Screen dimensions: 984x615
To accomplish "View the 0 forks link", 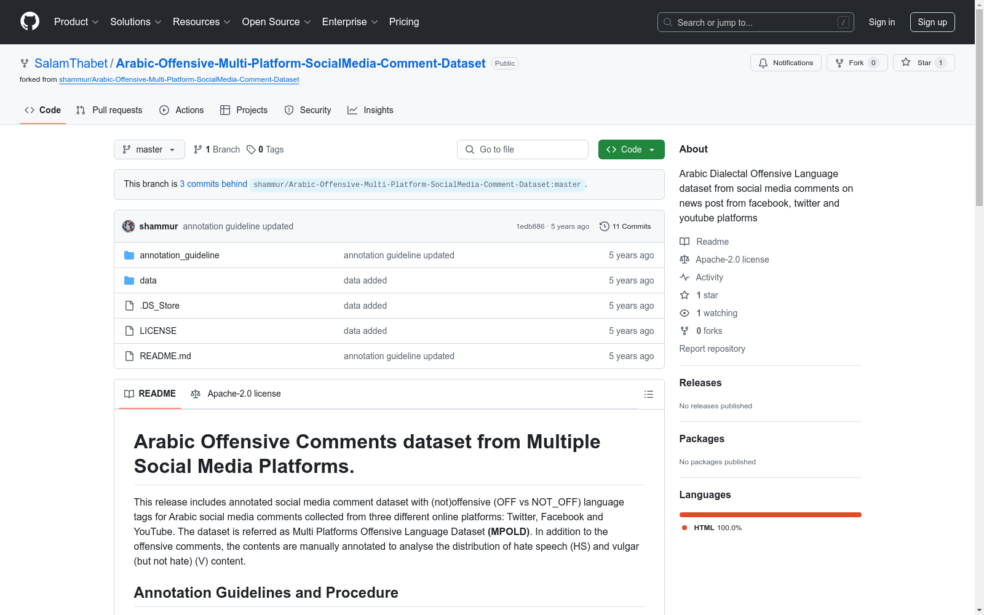I will pyautogui.click(x=701, y=331).
